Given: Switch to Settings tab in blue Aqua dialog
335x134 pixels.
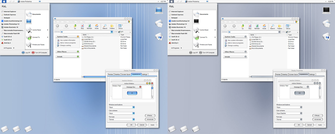Looking at the screenshot, I should (x=145, y=74).
